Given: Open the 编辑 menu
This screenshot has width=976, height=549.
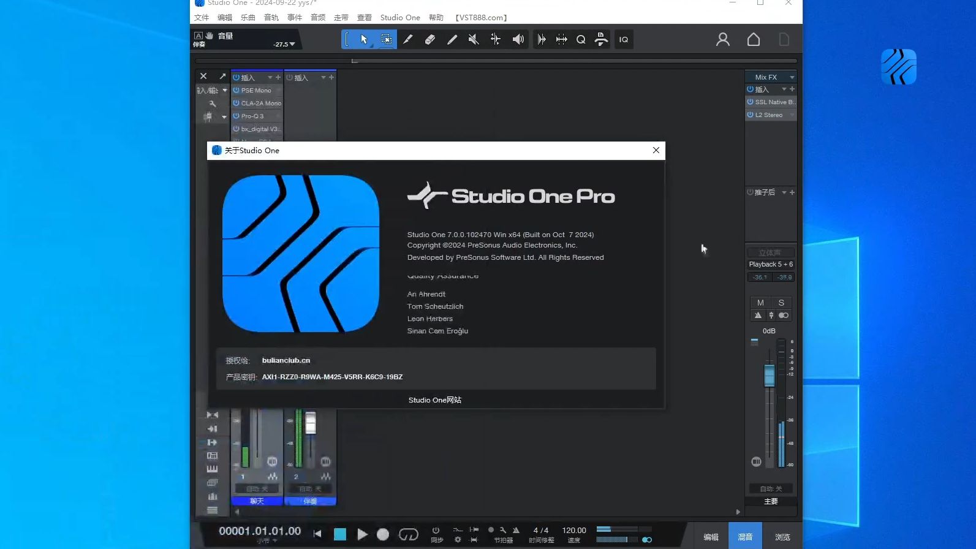Looking at the screenshot, I should coord(225,18).
